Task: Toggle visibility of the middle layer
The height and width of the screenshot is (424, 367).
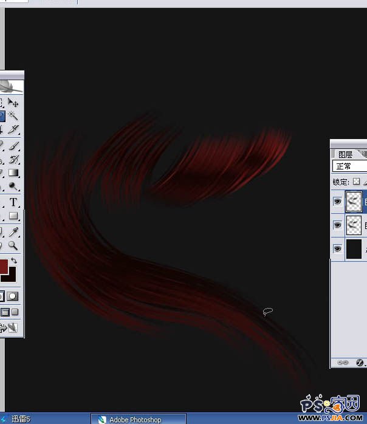Action: click(x=337, y=225)
